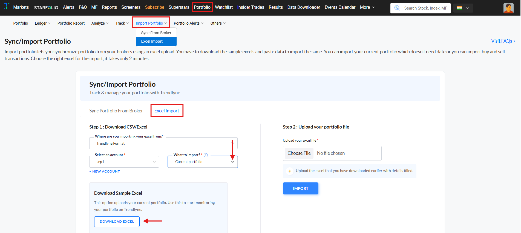Focus the Search Stock, Index, MF field
521x233 pixels.
coord(421,8)
